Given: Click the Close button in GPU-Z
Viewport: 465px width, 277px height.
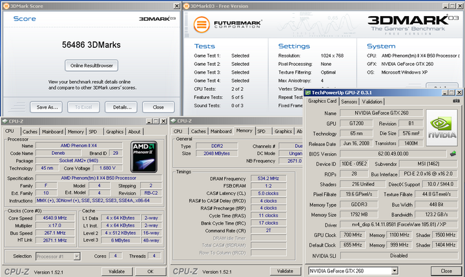Looking at the screenshot, I should pyautogui.click(x=446, y=271).
